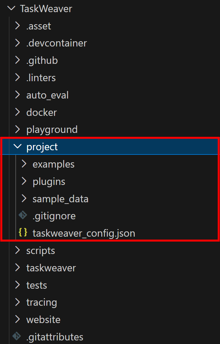Collapse the TaskWeaver root folder chevron
This screenshot has height=344, width=220.
tap(11, 9)
